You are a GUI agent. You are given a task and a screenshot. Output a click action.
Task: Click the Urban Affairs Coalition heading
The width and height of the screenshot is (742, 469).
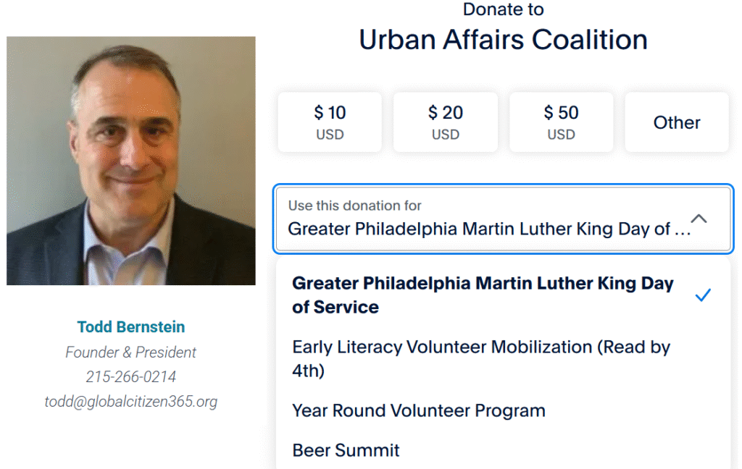coord(503,39)
